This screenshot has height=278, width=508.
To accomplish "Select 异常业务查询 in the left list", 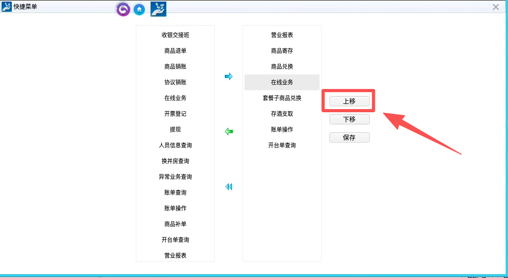I will coord(175,177).
